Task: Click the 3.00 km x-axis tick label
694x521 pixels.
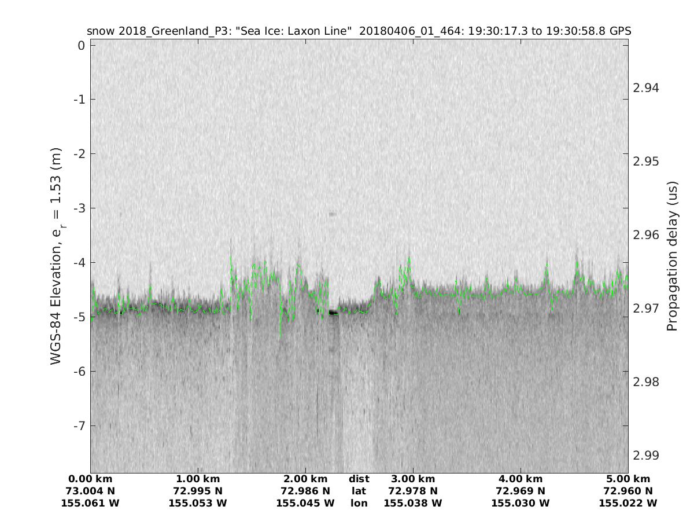Action: 413,479
